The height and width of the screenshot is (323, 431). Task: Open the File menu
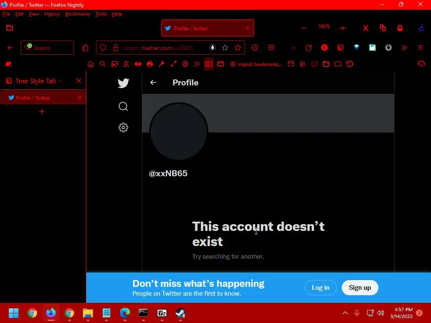pyautogui.click(x=6, y=14)
